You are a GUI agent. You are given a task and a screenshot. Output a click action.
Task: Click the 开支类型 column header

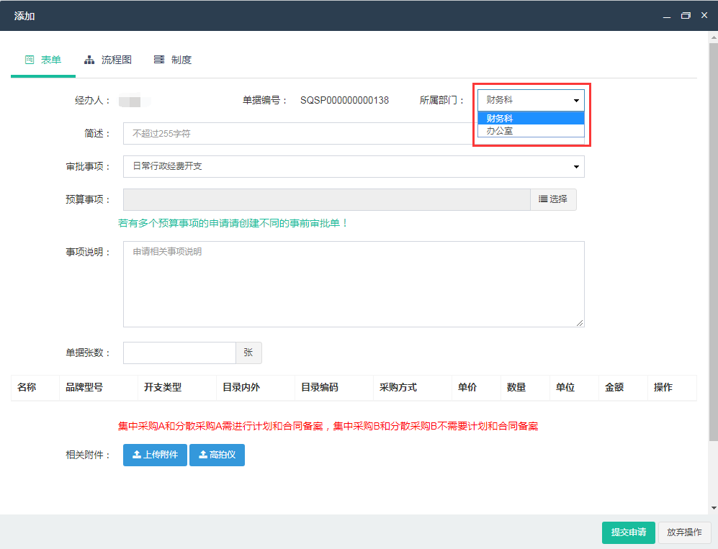(177, 388)
